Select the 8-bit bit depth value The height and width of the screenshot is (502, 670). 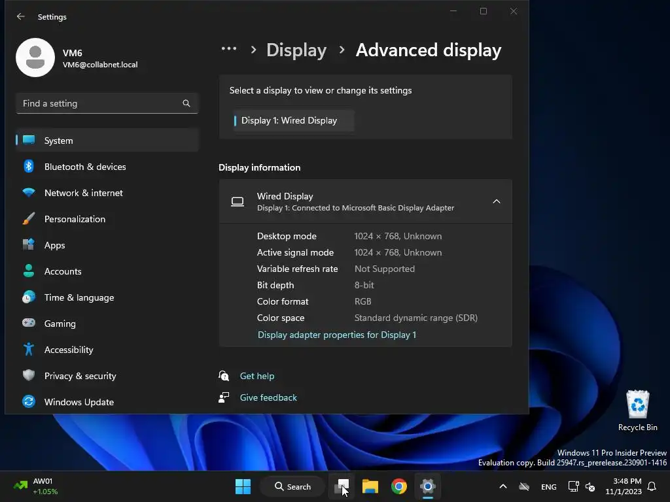pyautogui.click(x=364, y=285)
